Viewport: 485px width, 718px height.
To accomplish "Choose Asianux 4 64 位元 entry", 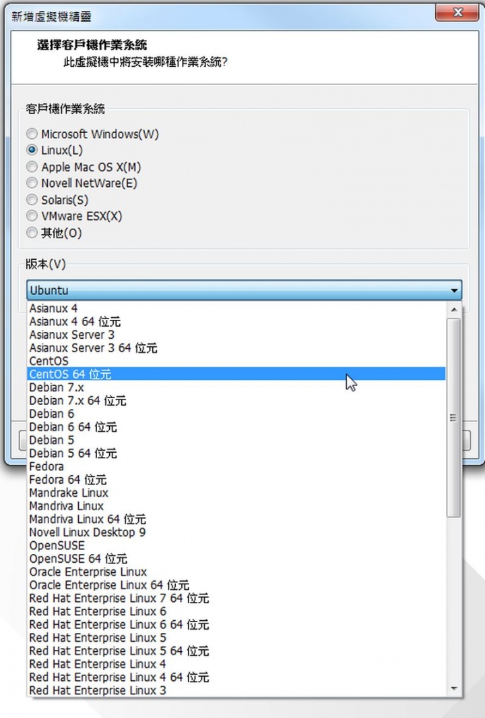I will pos(236,321).
